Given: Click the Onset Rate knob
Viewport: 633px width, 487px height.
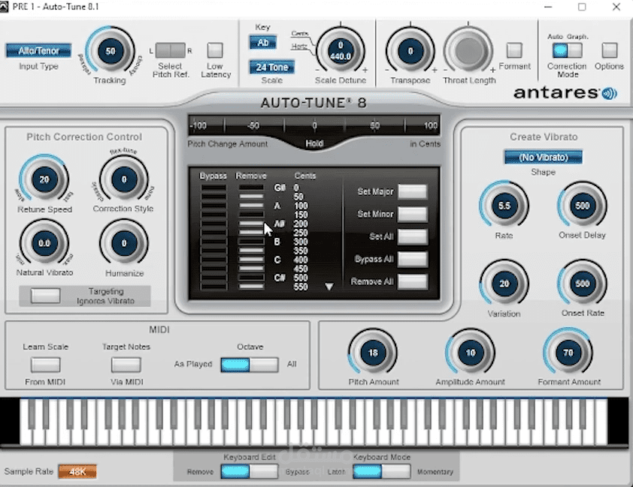Looking at the screenshot, I should pyautogui.click(x=582, y=284).
